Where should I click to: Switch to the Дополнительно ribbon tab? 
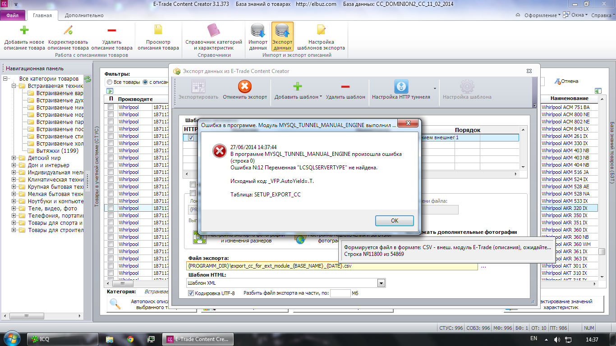84,15
